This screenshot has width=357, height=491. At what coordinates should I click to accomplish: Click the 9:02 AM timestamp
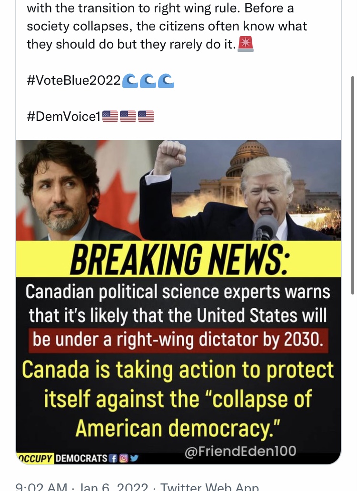tap(41, 487)
